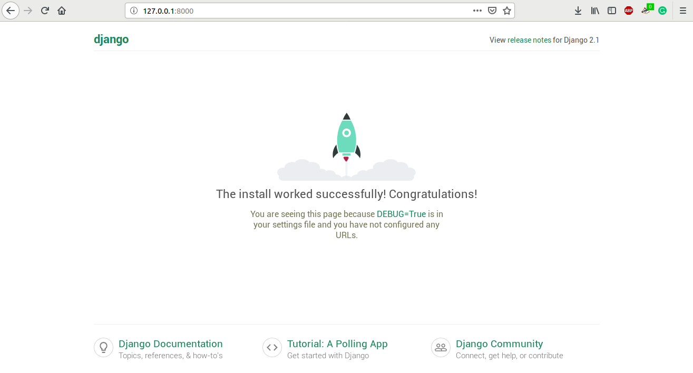Open the release notes link
Screen dimensions: 693x373
coord(529,40)
